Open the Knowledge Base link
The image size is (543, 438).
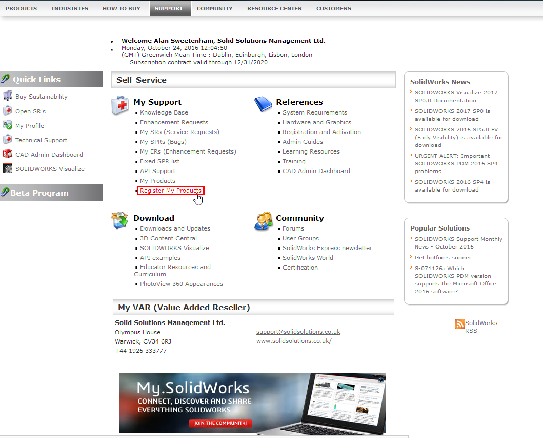(x=164, y=112)
